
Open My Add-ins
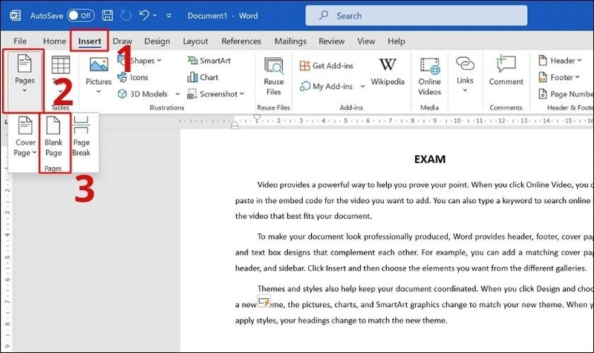[326, 86]
